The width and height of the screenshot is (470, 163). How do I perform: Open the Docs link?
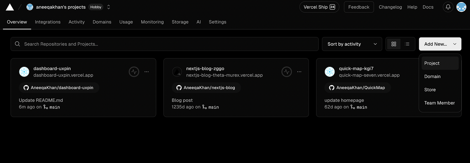[428, 7]
